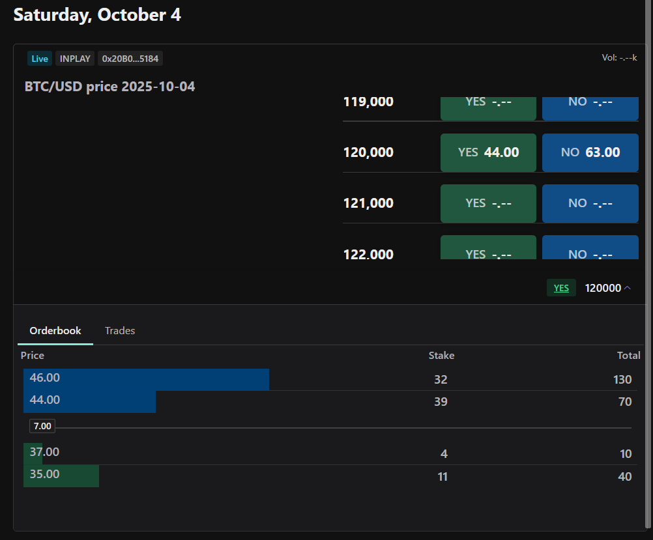
Task: Select YES for the 119,000 strike
Action: [x=488, y=107]
